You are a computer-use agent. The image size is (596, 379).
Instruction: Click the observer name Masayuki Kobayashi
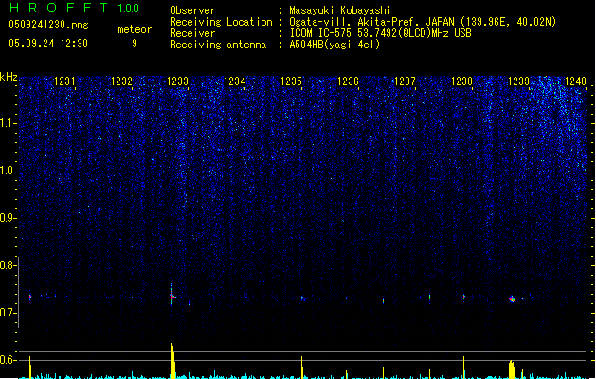(340, 10)
